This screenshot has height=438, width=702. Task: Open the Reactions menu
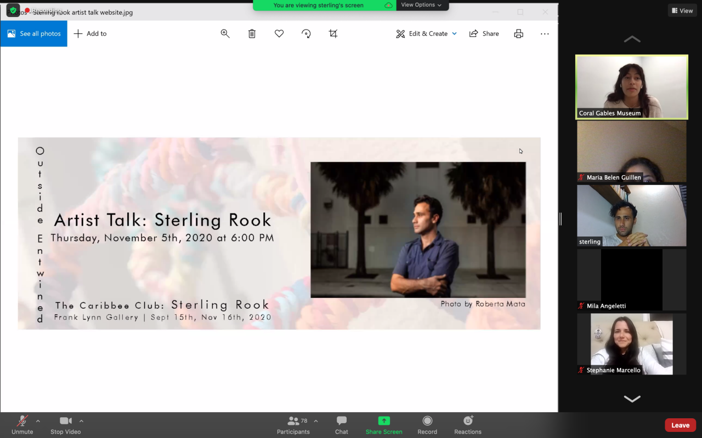tap(467, 425)
